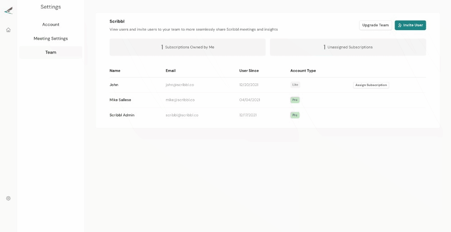
Task: Assign Subscription to John
Action: coord(371,85)
